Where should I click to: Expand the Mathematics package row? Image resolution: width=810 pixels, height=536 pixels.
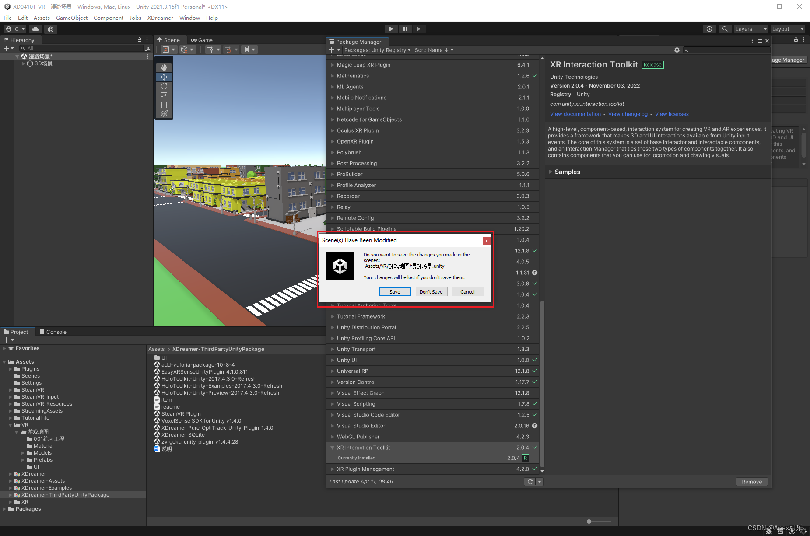point(332,76)
